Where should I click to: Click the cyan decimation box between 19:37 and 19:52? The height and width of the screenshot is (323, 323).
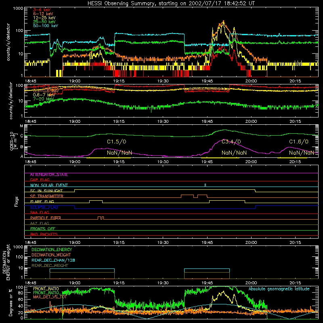207,271
